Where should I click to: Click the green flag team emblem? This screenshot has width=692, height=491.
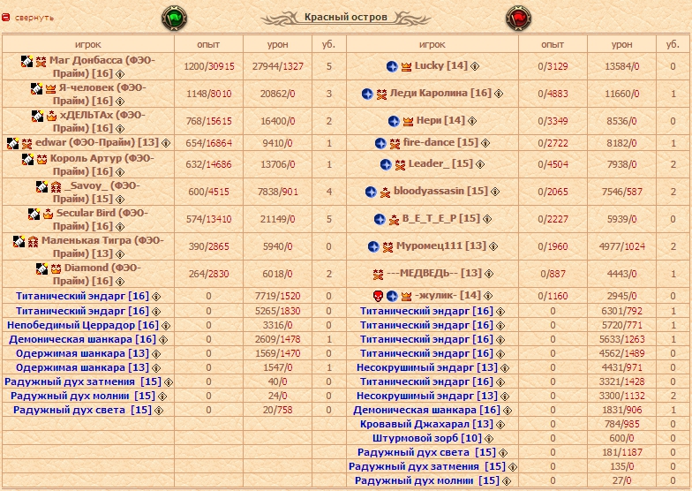175,19
